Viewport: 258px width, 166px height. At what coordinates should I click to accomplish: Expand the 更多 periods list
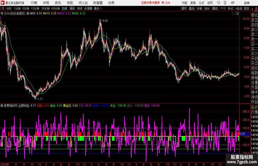click(98, 9)
